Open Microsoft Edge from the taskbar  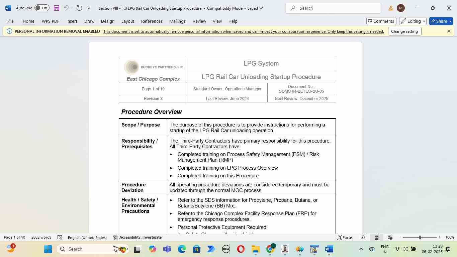[x=182, y=249]
